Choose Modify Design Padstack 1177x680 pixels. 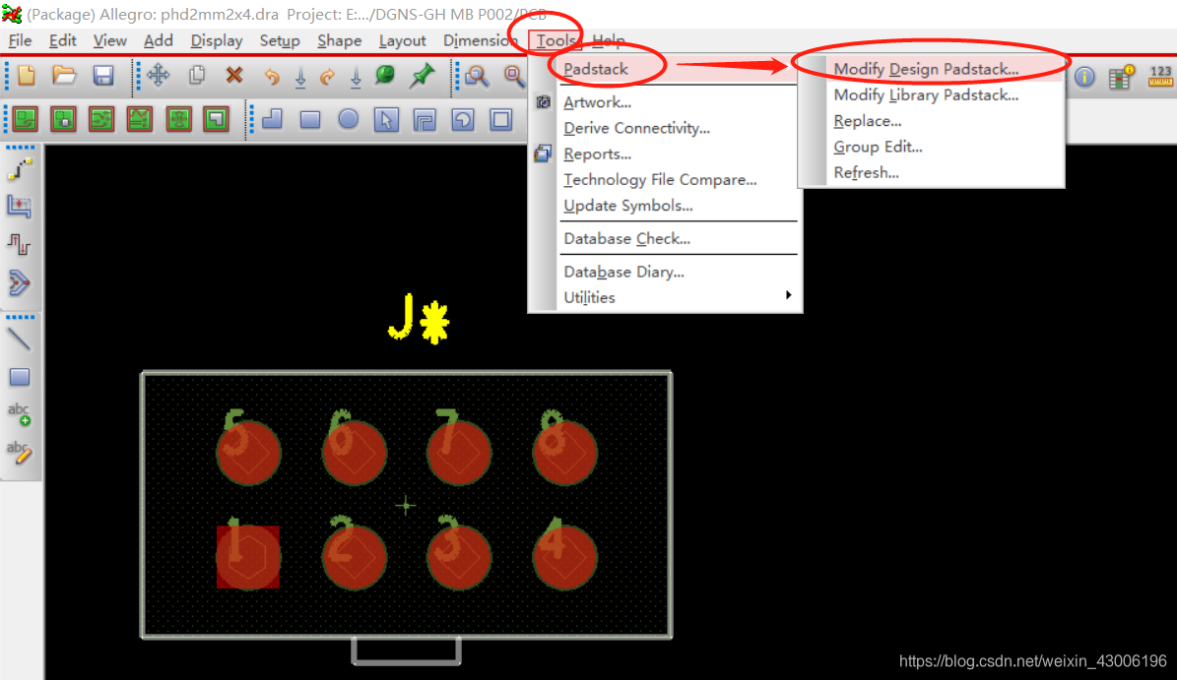tap(926, 69)
